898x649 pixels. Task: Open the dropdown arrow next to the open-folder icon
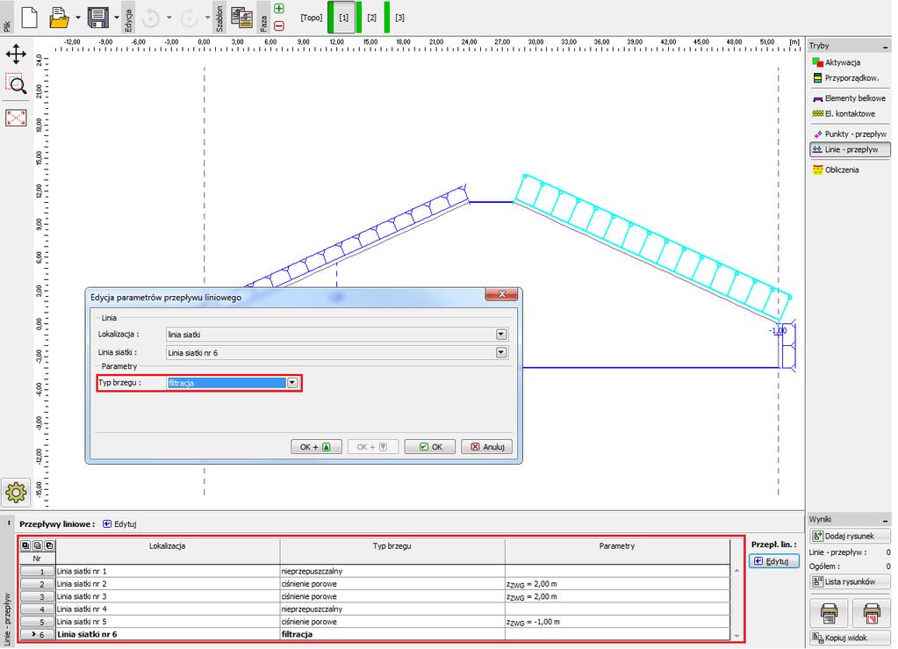click(78, 18)
